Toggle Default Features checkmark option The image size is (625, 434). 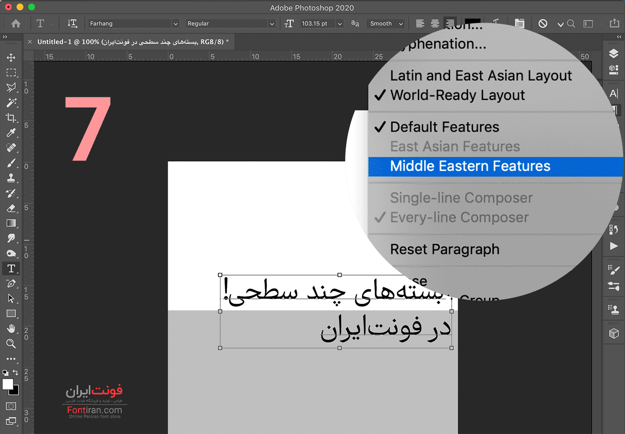click(444, 127)
